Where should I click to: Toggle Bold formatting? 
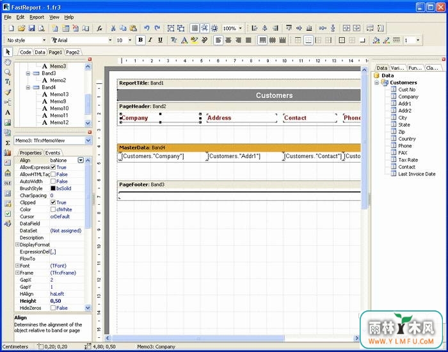[140, 40]
